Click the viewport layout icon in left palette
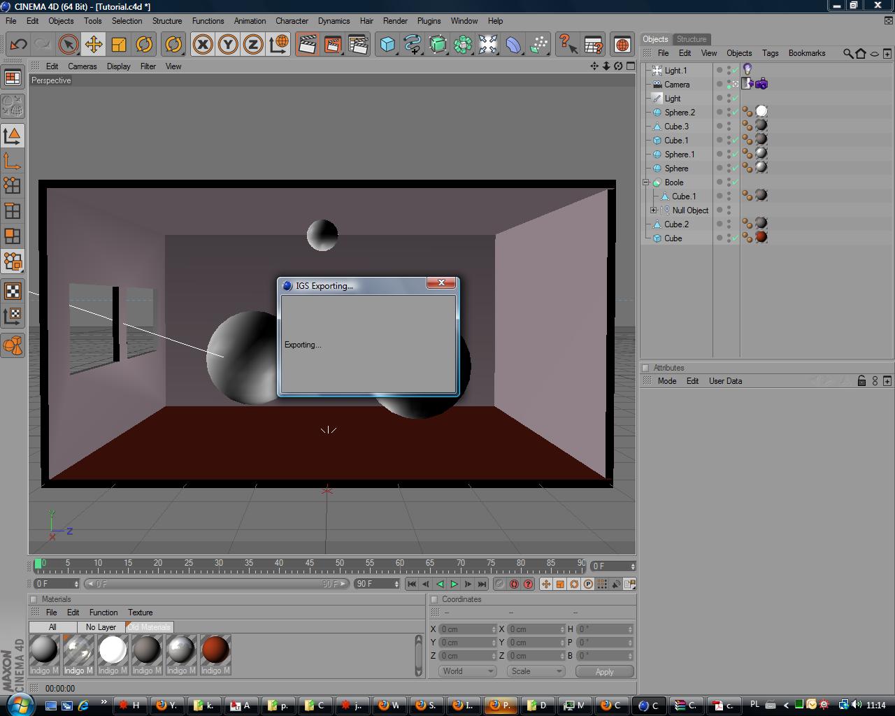 coord(13,78)
